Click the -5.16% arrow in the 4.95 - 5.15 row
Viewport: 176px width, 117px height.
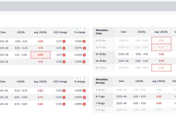84,42
